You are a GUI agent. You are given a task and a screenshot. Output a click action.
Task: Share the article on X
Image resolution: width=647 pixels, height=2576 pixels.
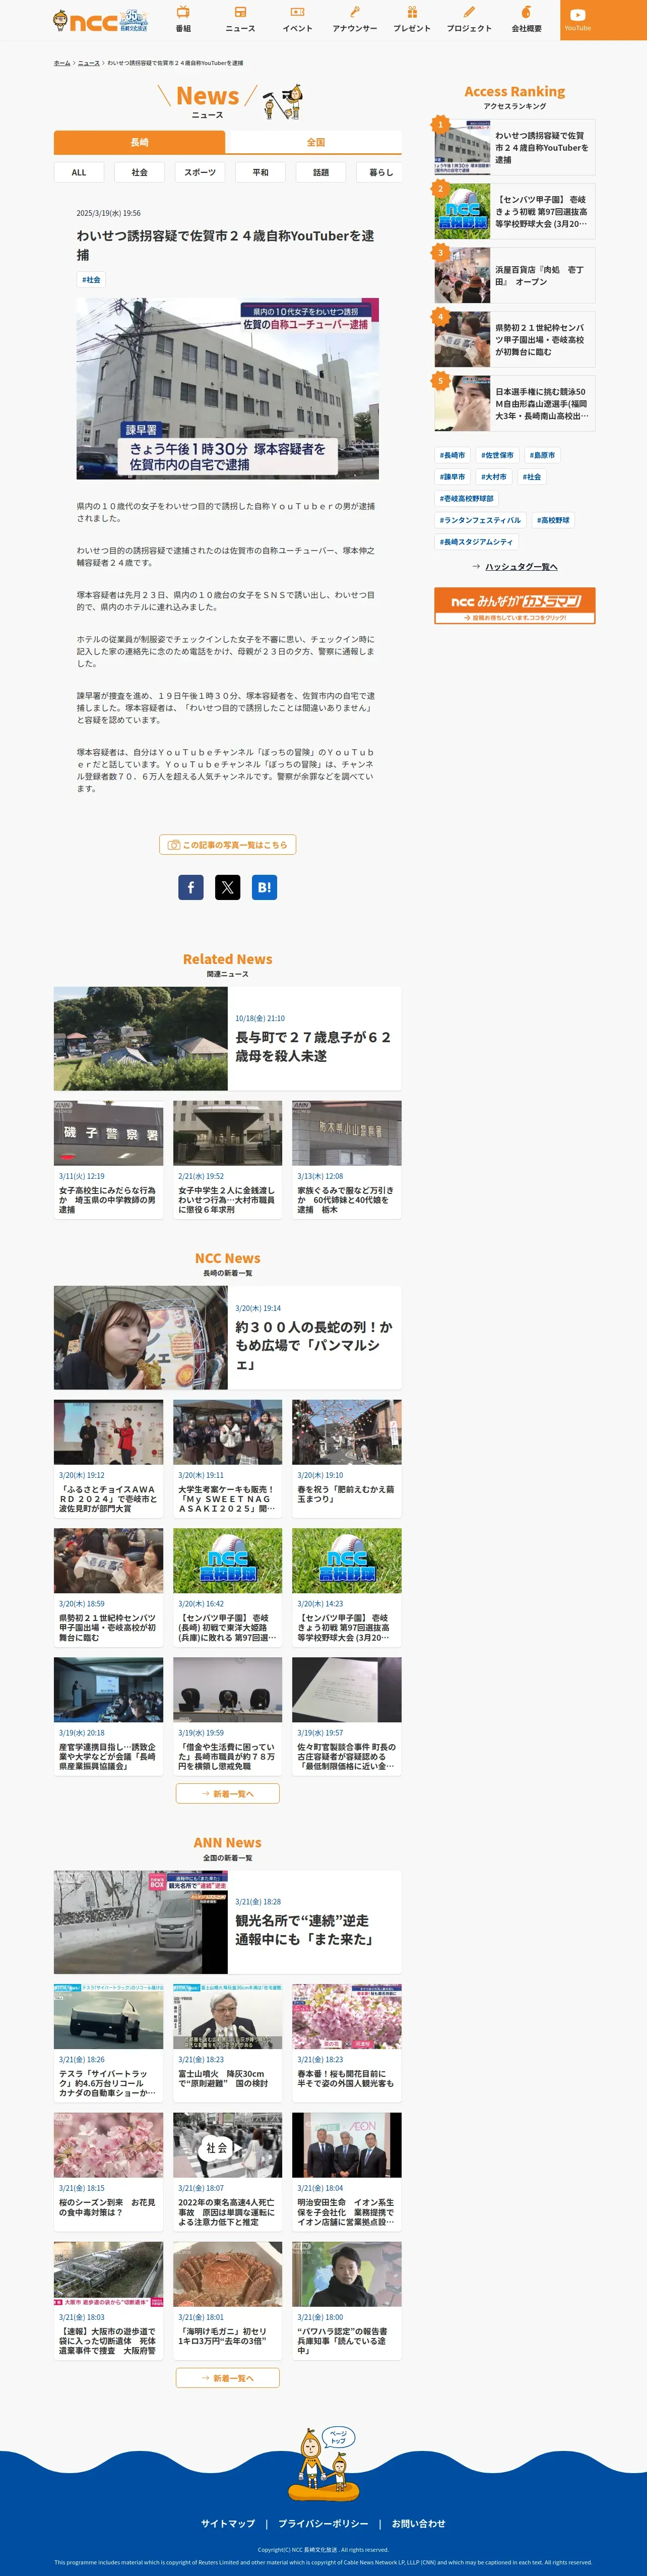[x=228, y=886]
